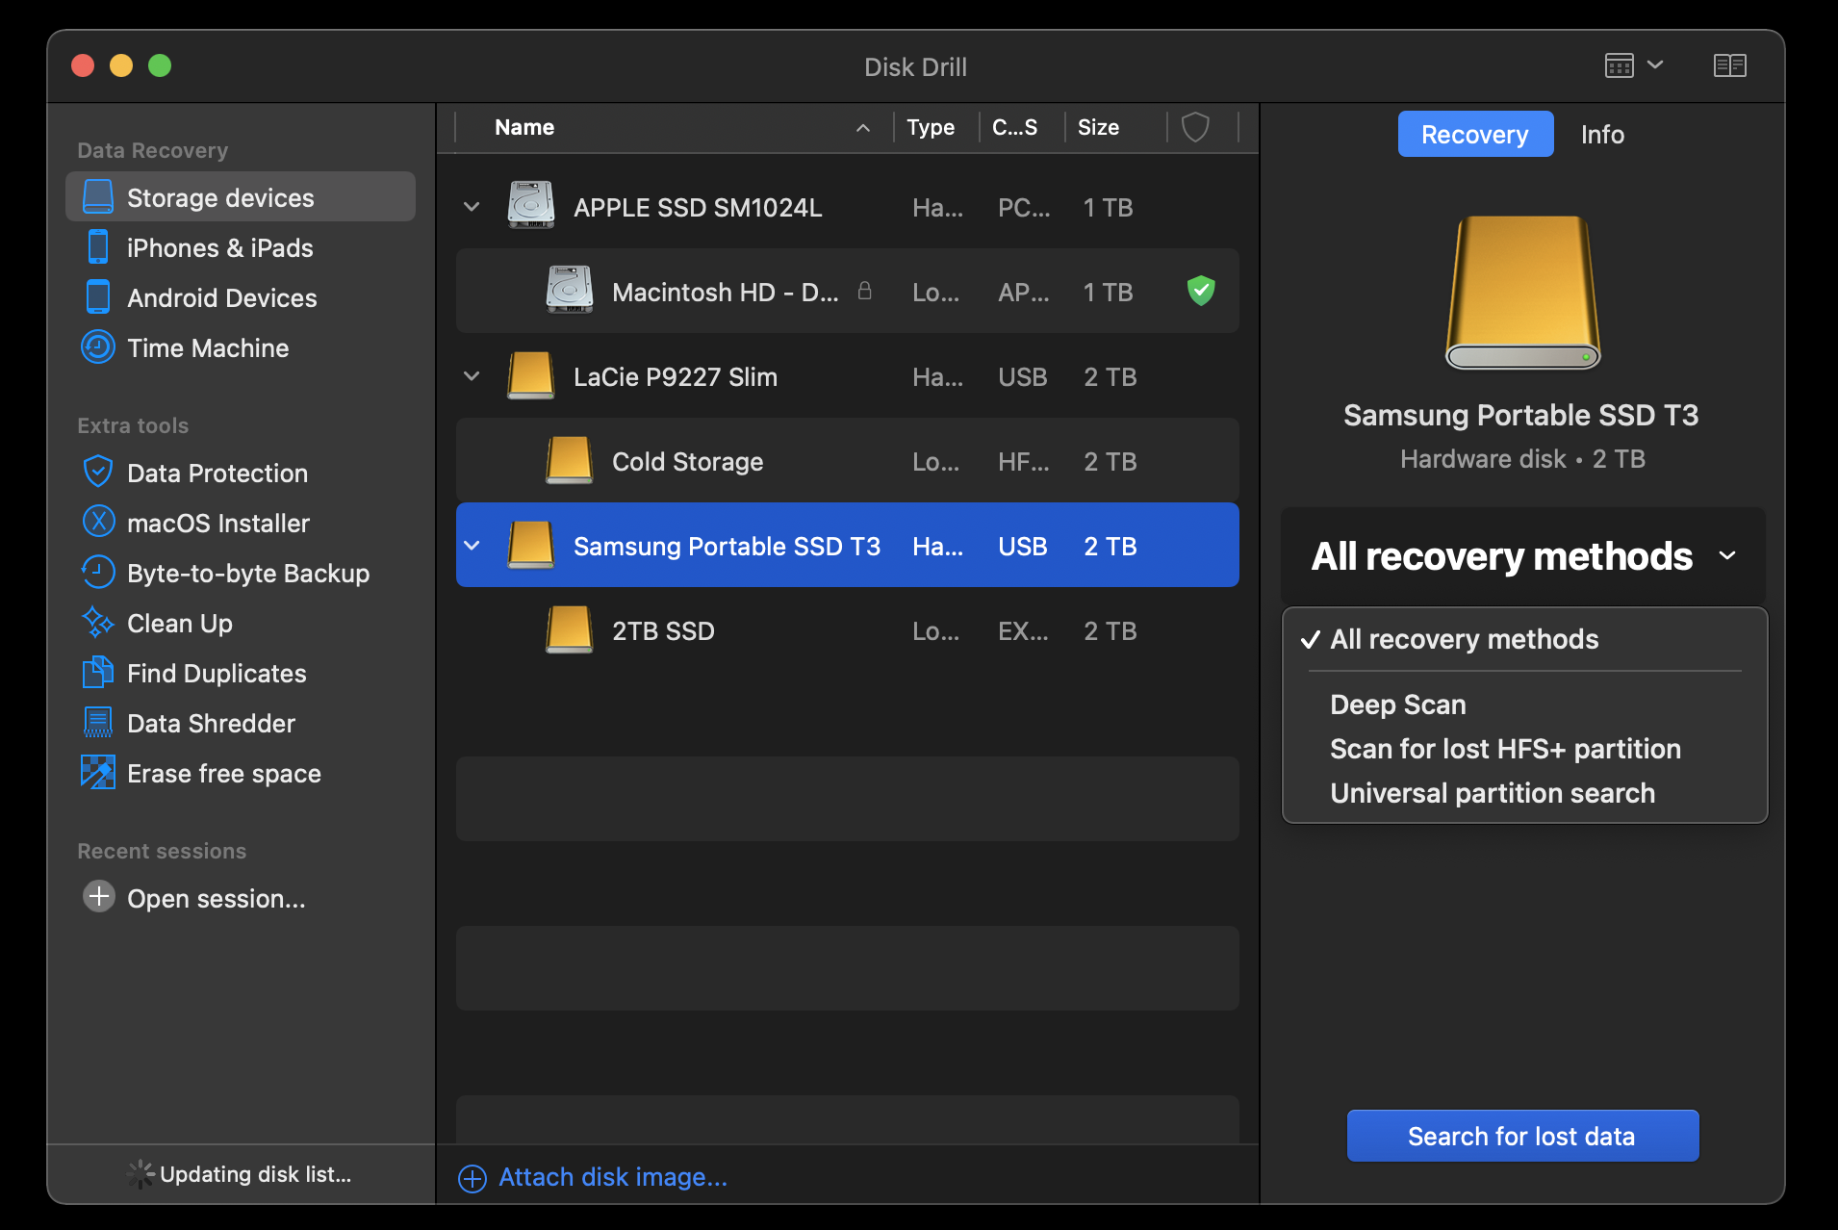Click the 1 TB size of APPLE SSD
Image resolution: width=1838 pixels, height=1230 pixels.
(1108, 207)
